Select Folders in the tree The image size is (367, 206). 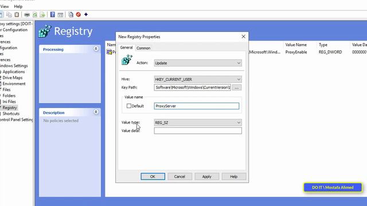coord(9,96)
